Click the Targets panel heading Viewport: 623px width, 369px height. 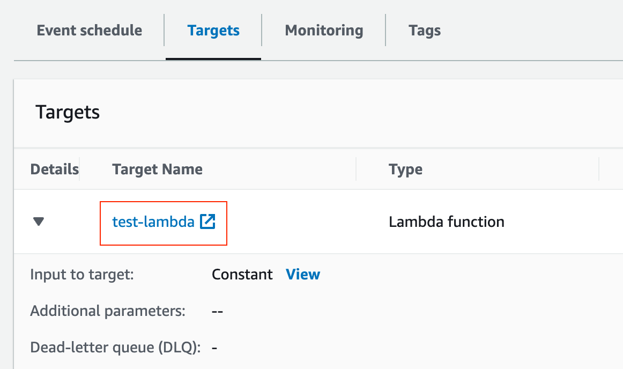68,113
